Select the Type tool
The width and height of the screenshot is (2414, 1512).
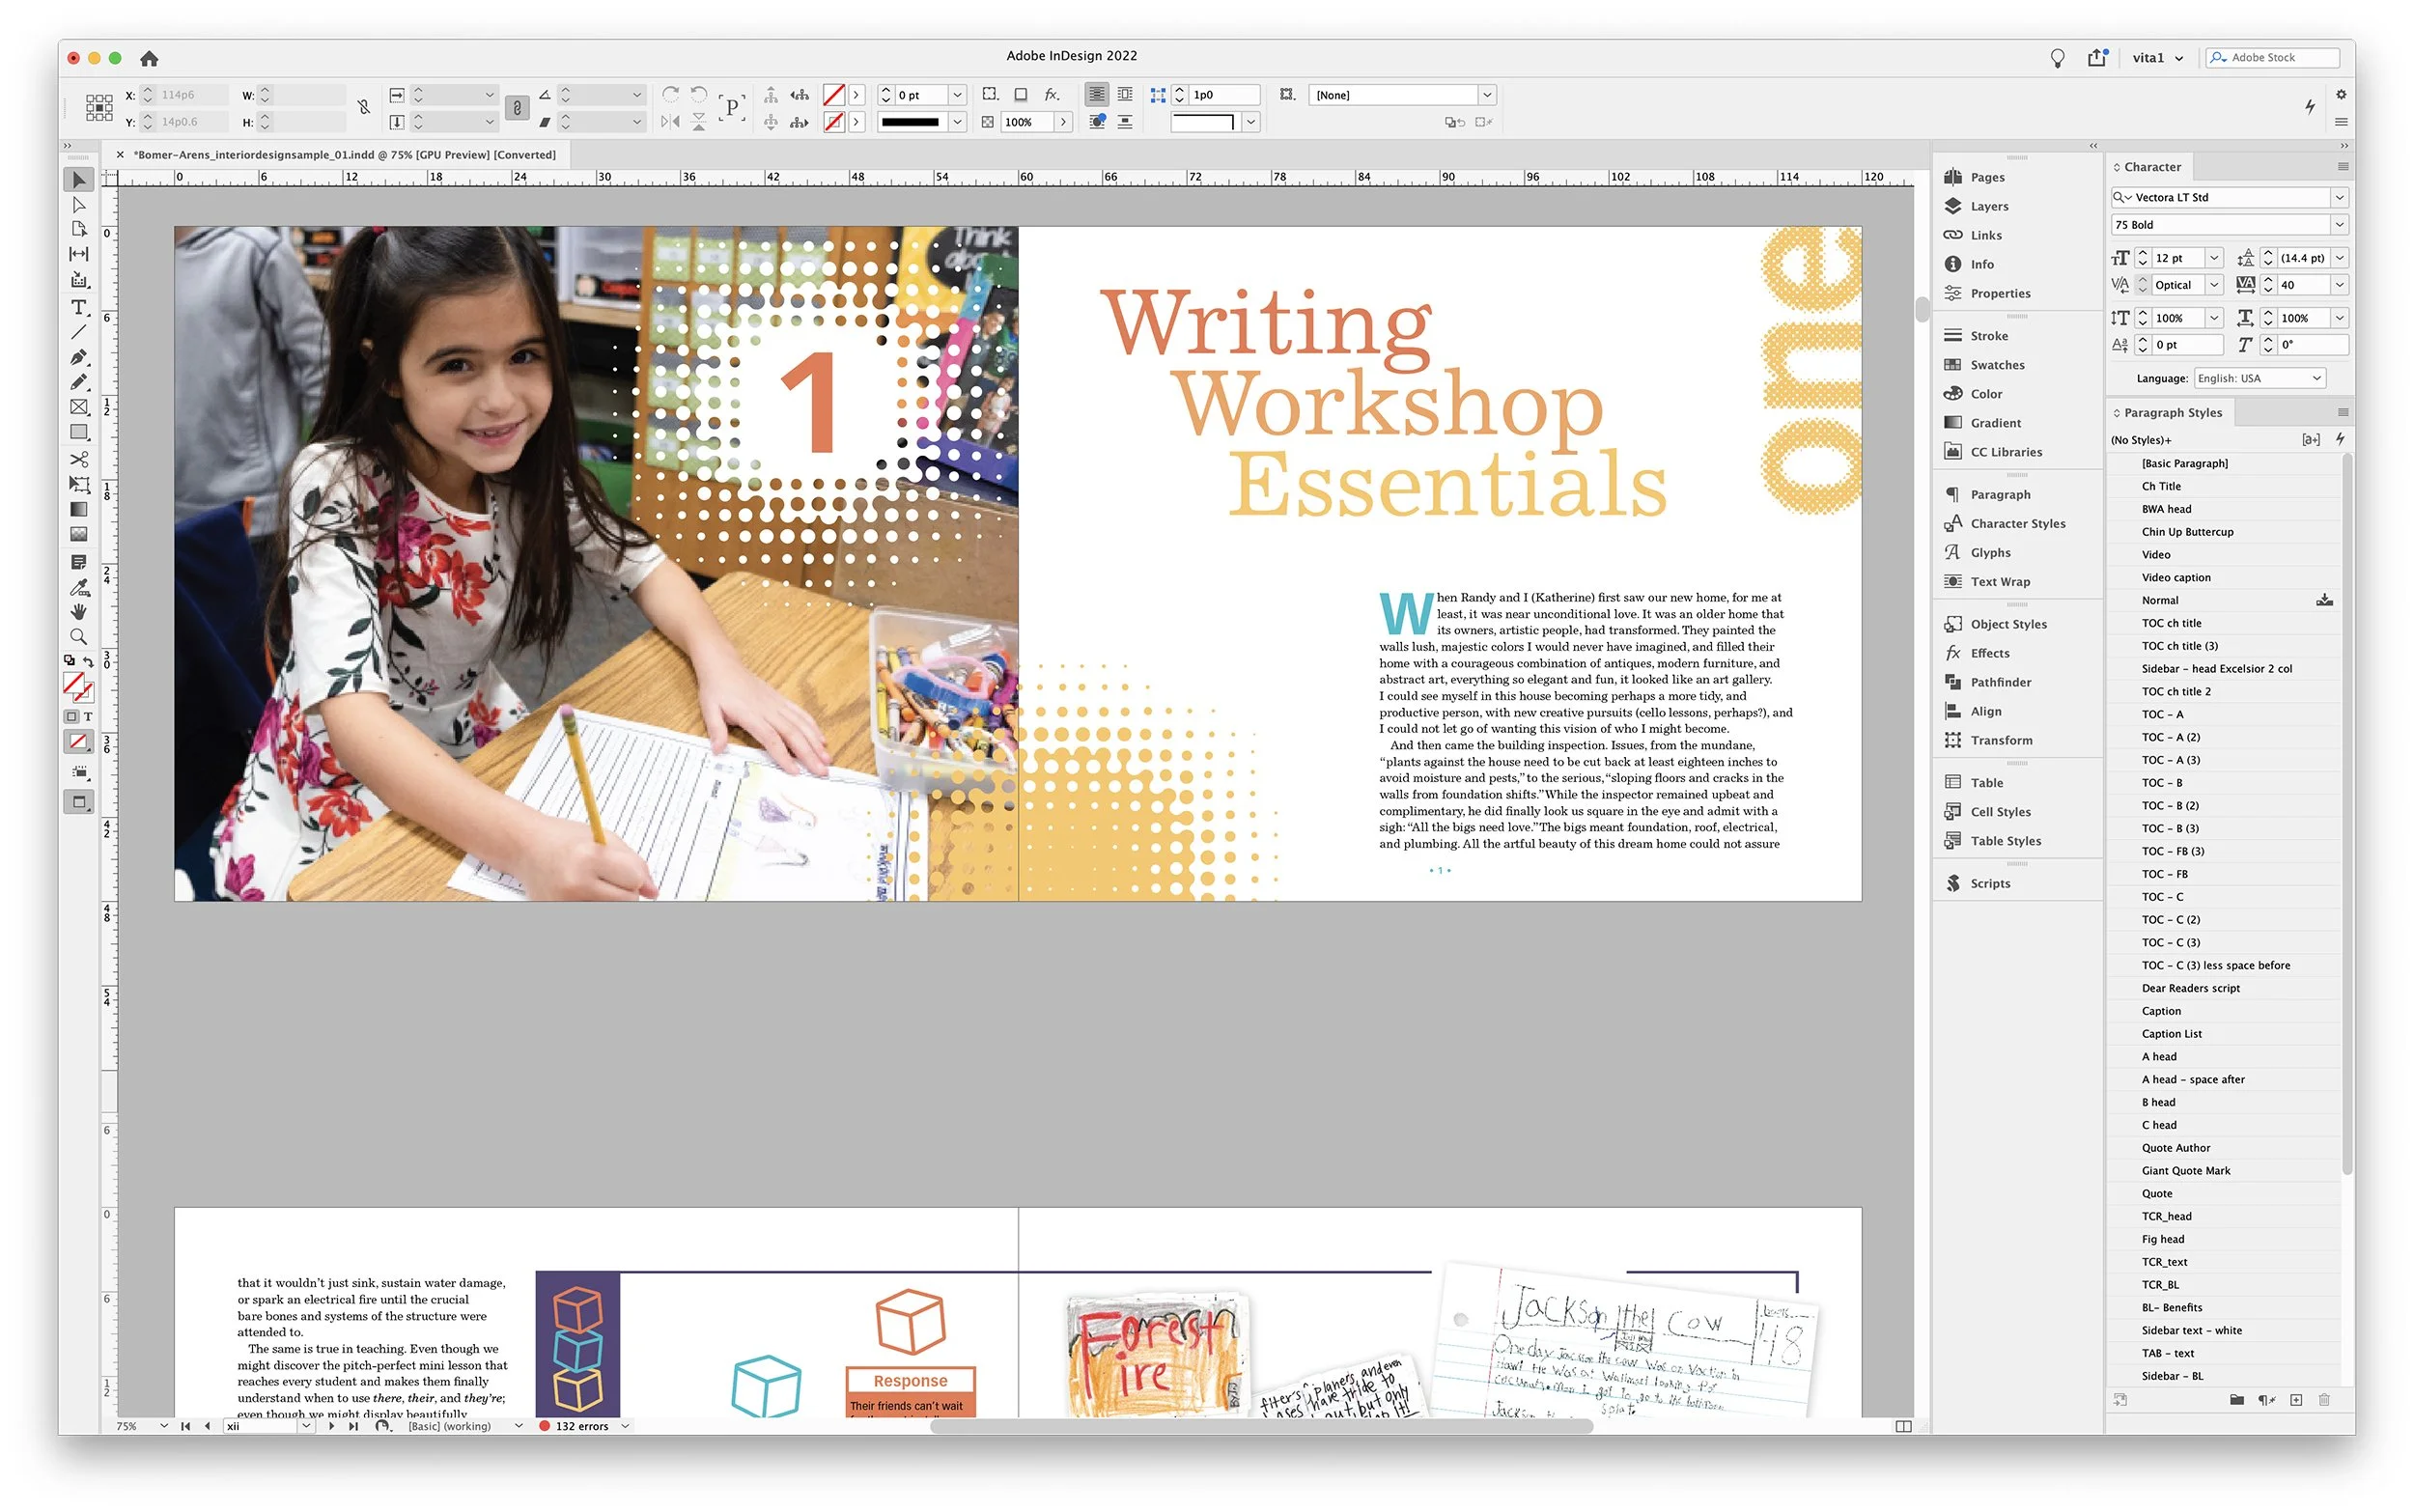(x=79, y=307)
